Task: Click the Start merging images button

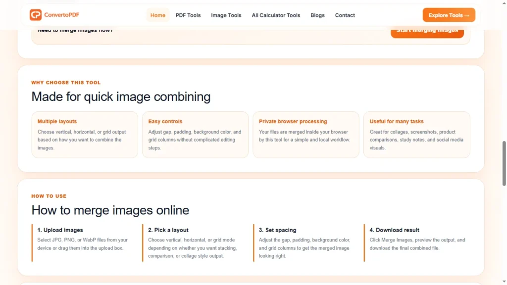Action: click(x=427, y=32)
